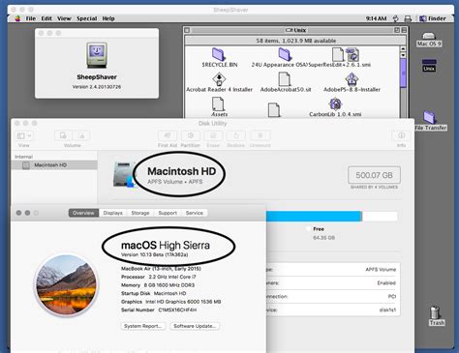This screenshot has height=353, width=459.
Task: Switch to the Support tab
Action: pyautogui.click(x=168, y=213)
